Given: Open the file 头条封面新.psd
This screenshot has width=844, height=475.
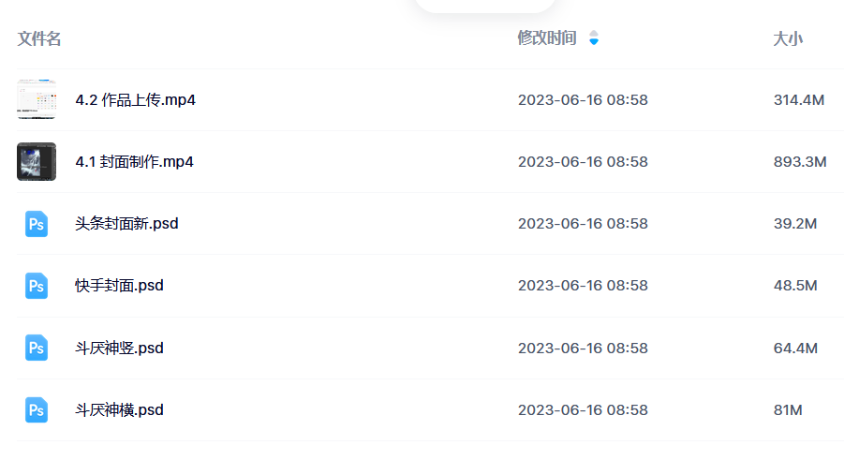Looking at the screenshot, I should [x=126, y=224].
